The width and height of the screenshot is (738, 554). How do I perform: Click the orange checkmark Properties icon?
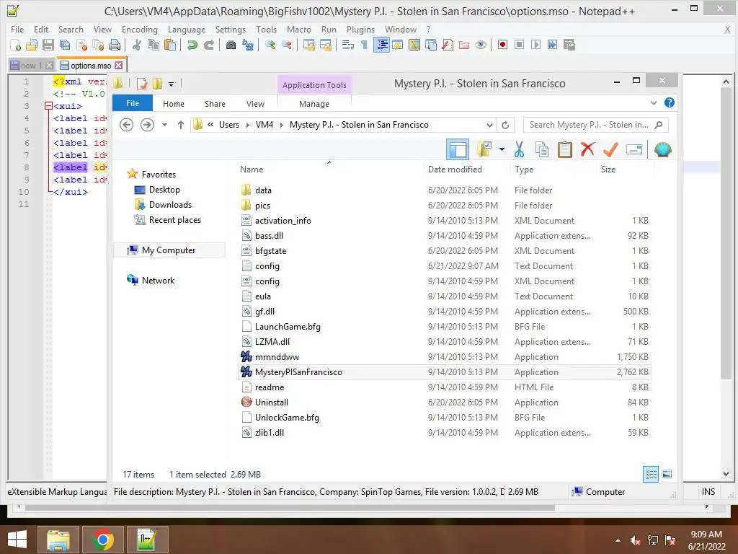pyautogui.click(x=610, y=149)
